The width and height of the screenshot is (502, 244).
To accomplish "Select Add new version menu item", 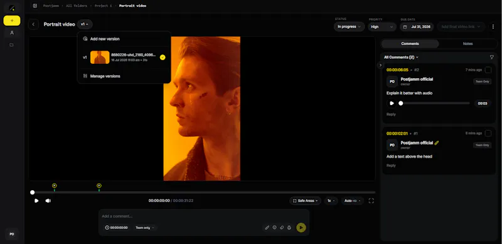I will 124,39.
